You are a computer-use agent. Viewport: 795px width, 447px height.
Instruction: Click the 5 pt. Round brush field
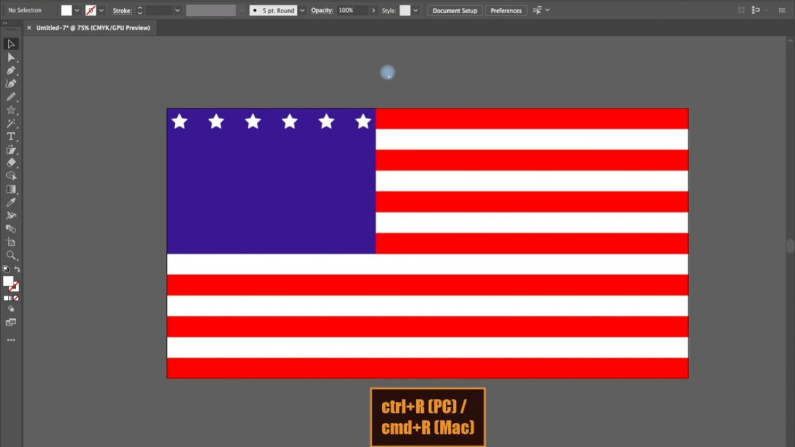(x=274, y=11)
